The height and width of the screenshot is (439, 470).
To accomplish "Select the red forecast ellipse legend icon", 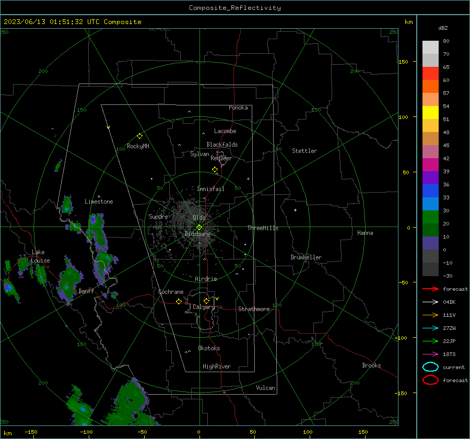I will 430,380.
